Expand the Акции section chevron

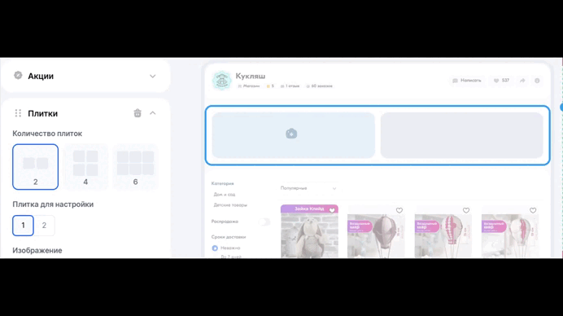(x=153, y=77)
